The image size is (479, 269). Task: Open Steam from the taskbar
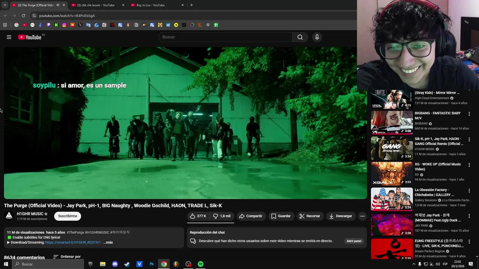coord(127,264)
